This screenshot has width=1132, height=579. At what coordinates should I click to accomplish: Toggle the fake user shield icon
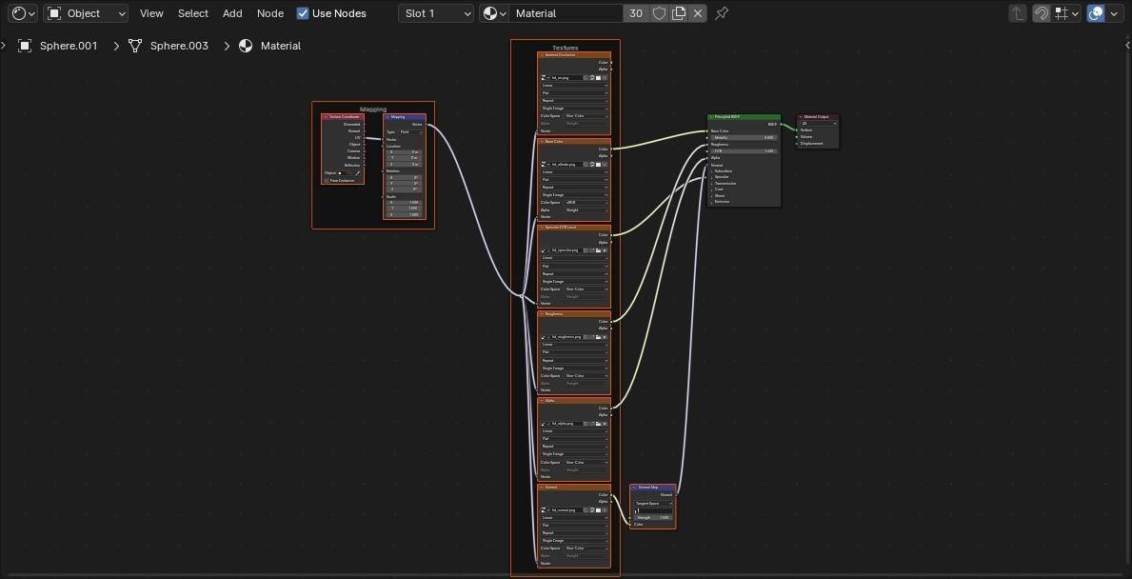pos(659,13)
